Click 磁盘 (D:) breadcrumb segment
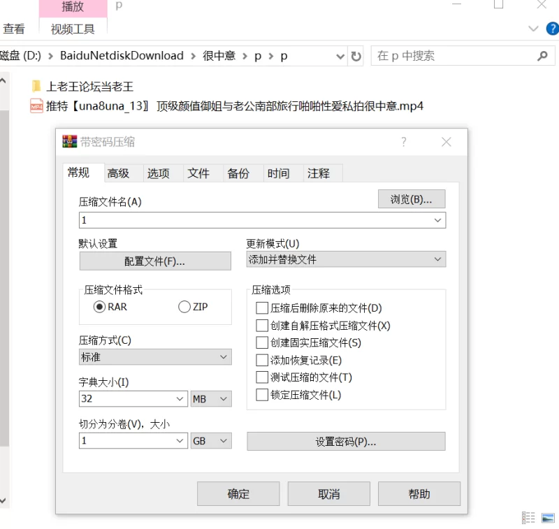This screenshot has width=559, height=529. coord(21,56)
